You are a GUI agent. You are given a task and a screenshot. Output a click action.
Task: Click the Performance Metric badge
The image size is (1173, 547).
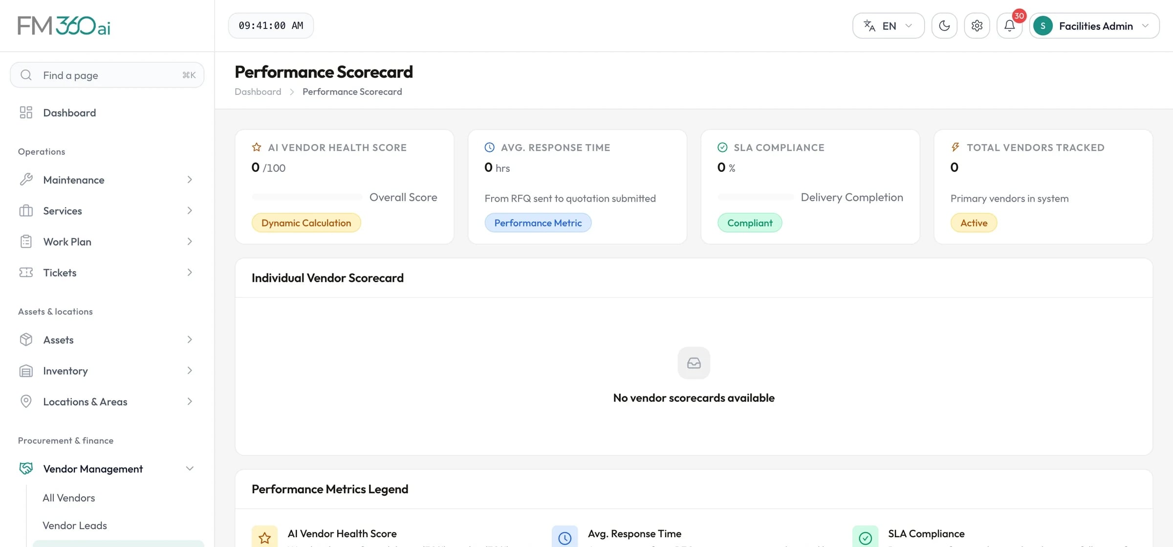pyautogui.click(x=538, y=223)
